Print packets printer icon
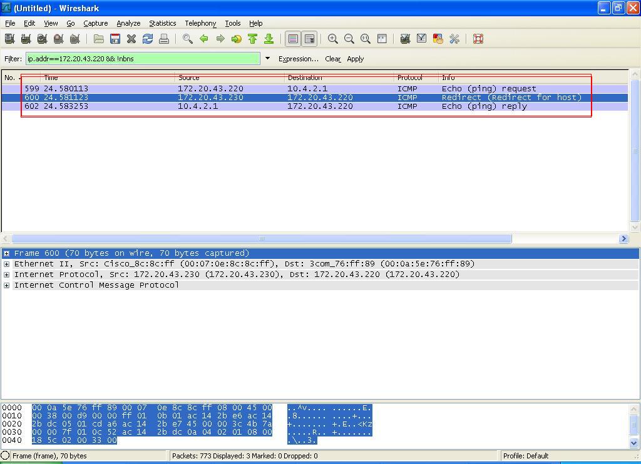 [164, 39]
